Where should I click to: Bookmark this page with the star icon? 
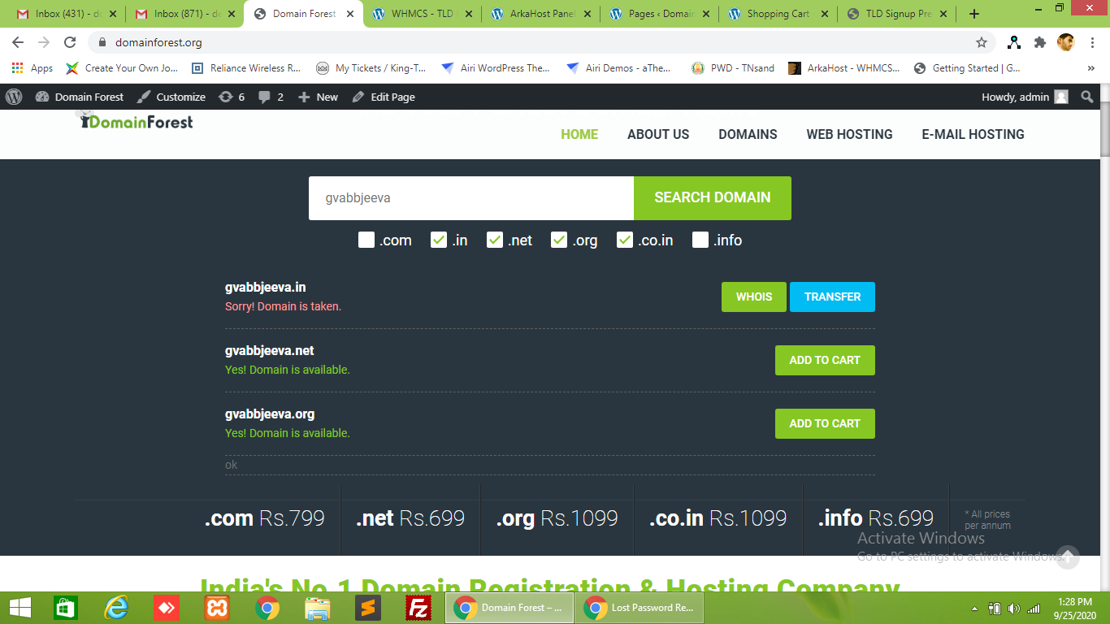coord(982,42)
